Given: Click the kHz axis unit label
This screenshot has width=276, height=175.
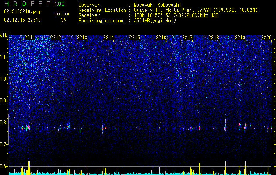Looking at the screenshot, I should coord(4,35).
